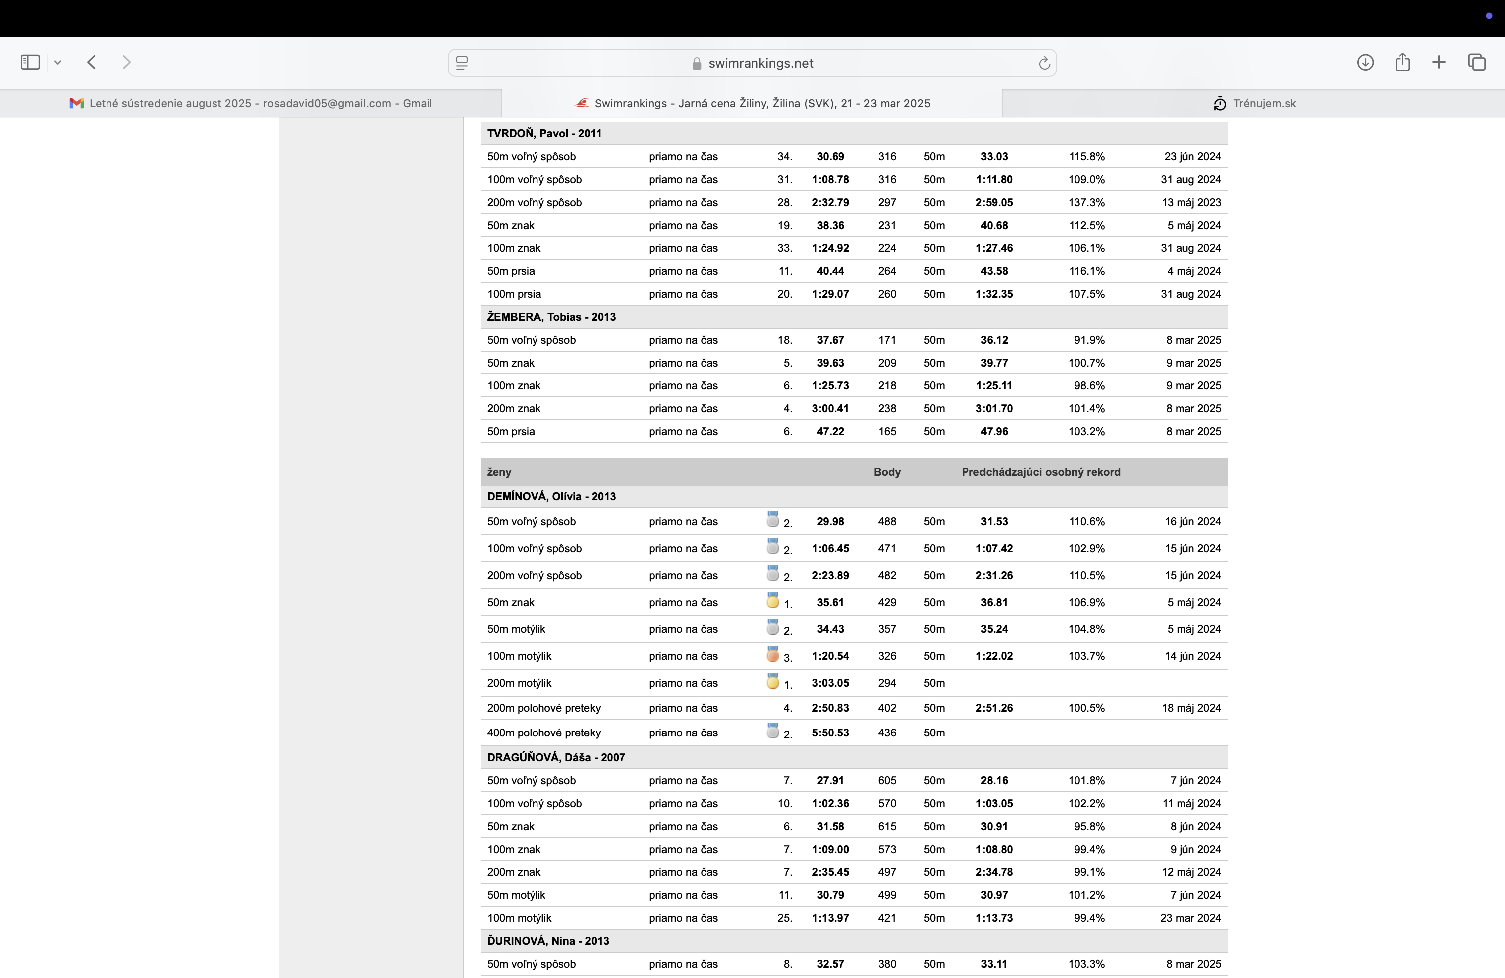Show the downloads list
The height and width of the screenshot is (978, 1505).
1365,62
